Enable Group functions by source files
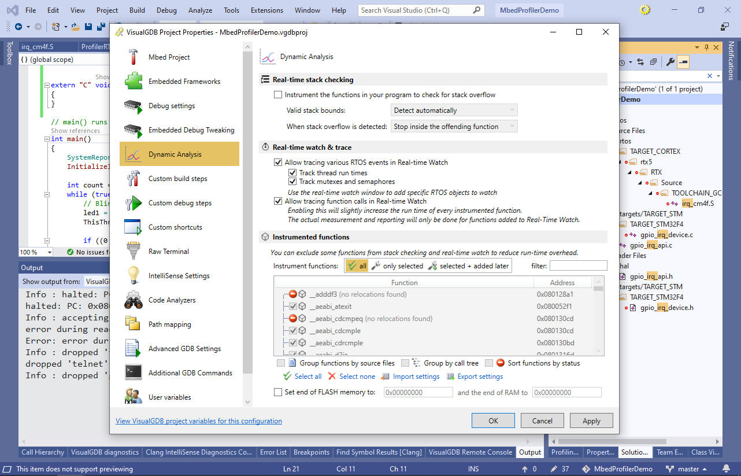The width and height of the screenshot is (741, 476). point(281,363)
